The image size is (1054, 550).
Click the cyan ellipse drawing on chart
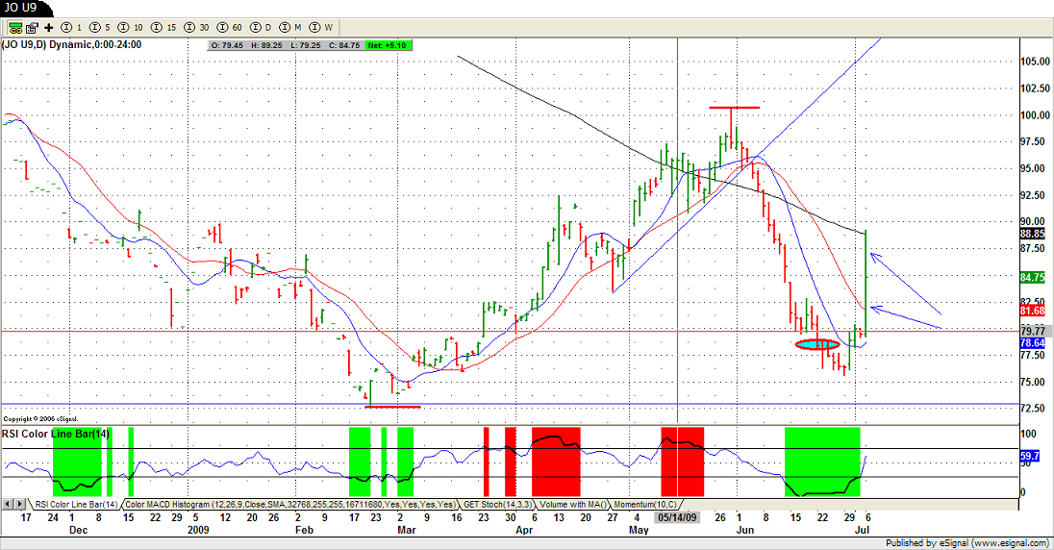818,344
